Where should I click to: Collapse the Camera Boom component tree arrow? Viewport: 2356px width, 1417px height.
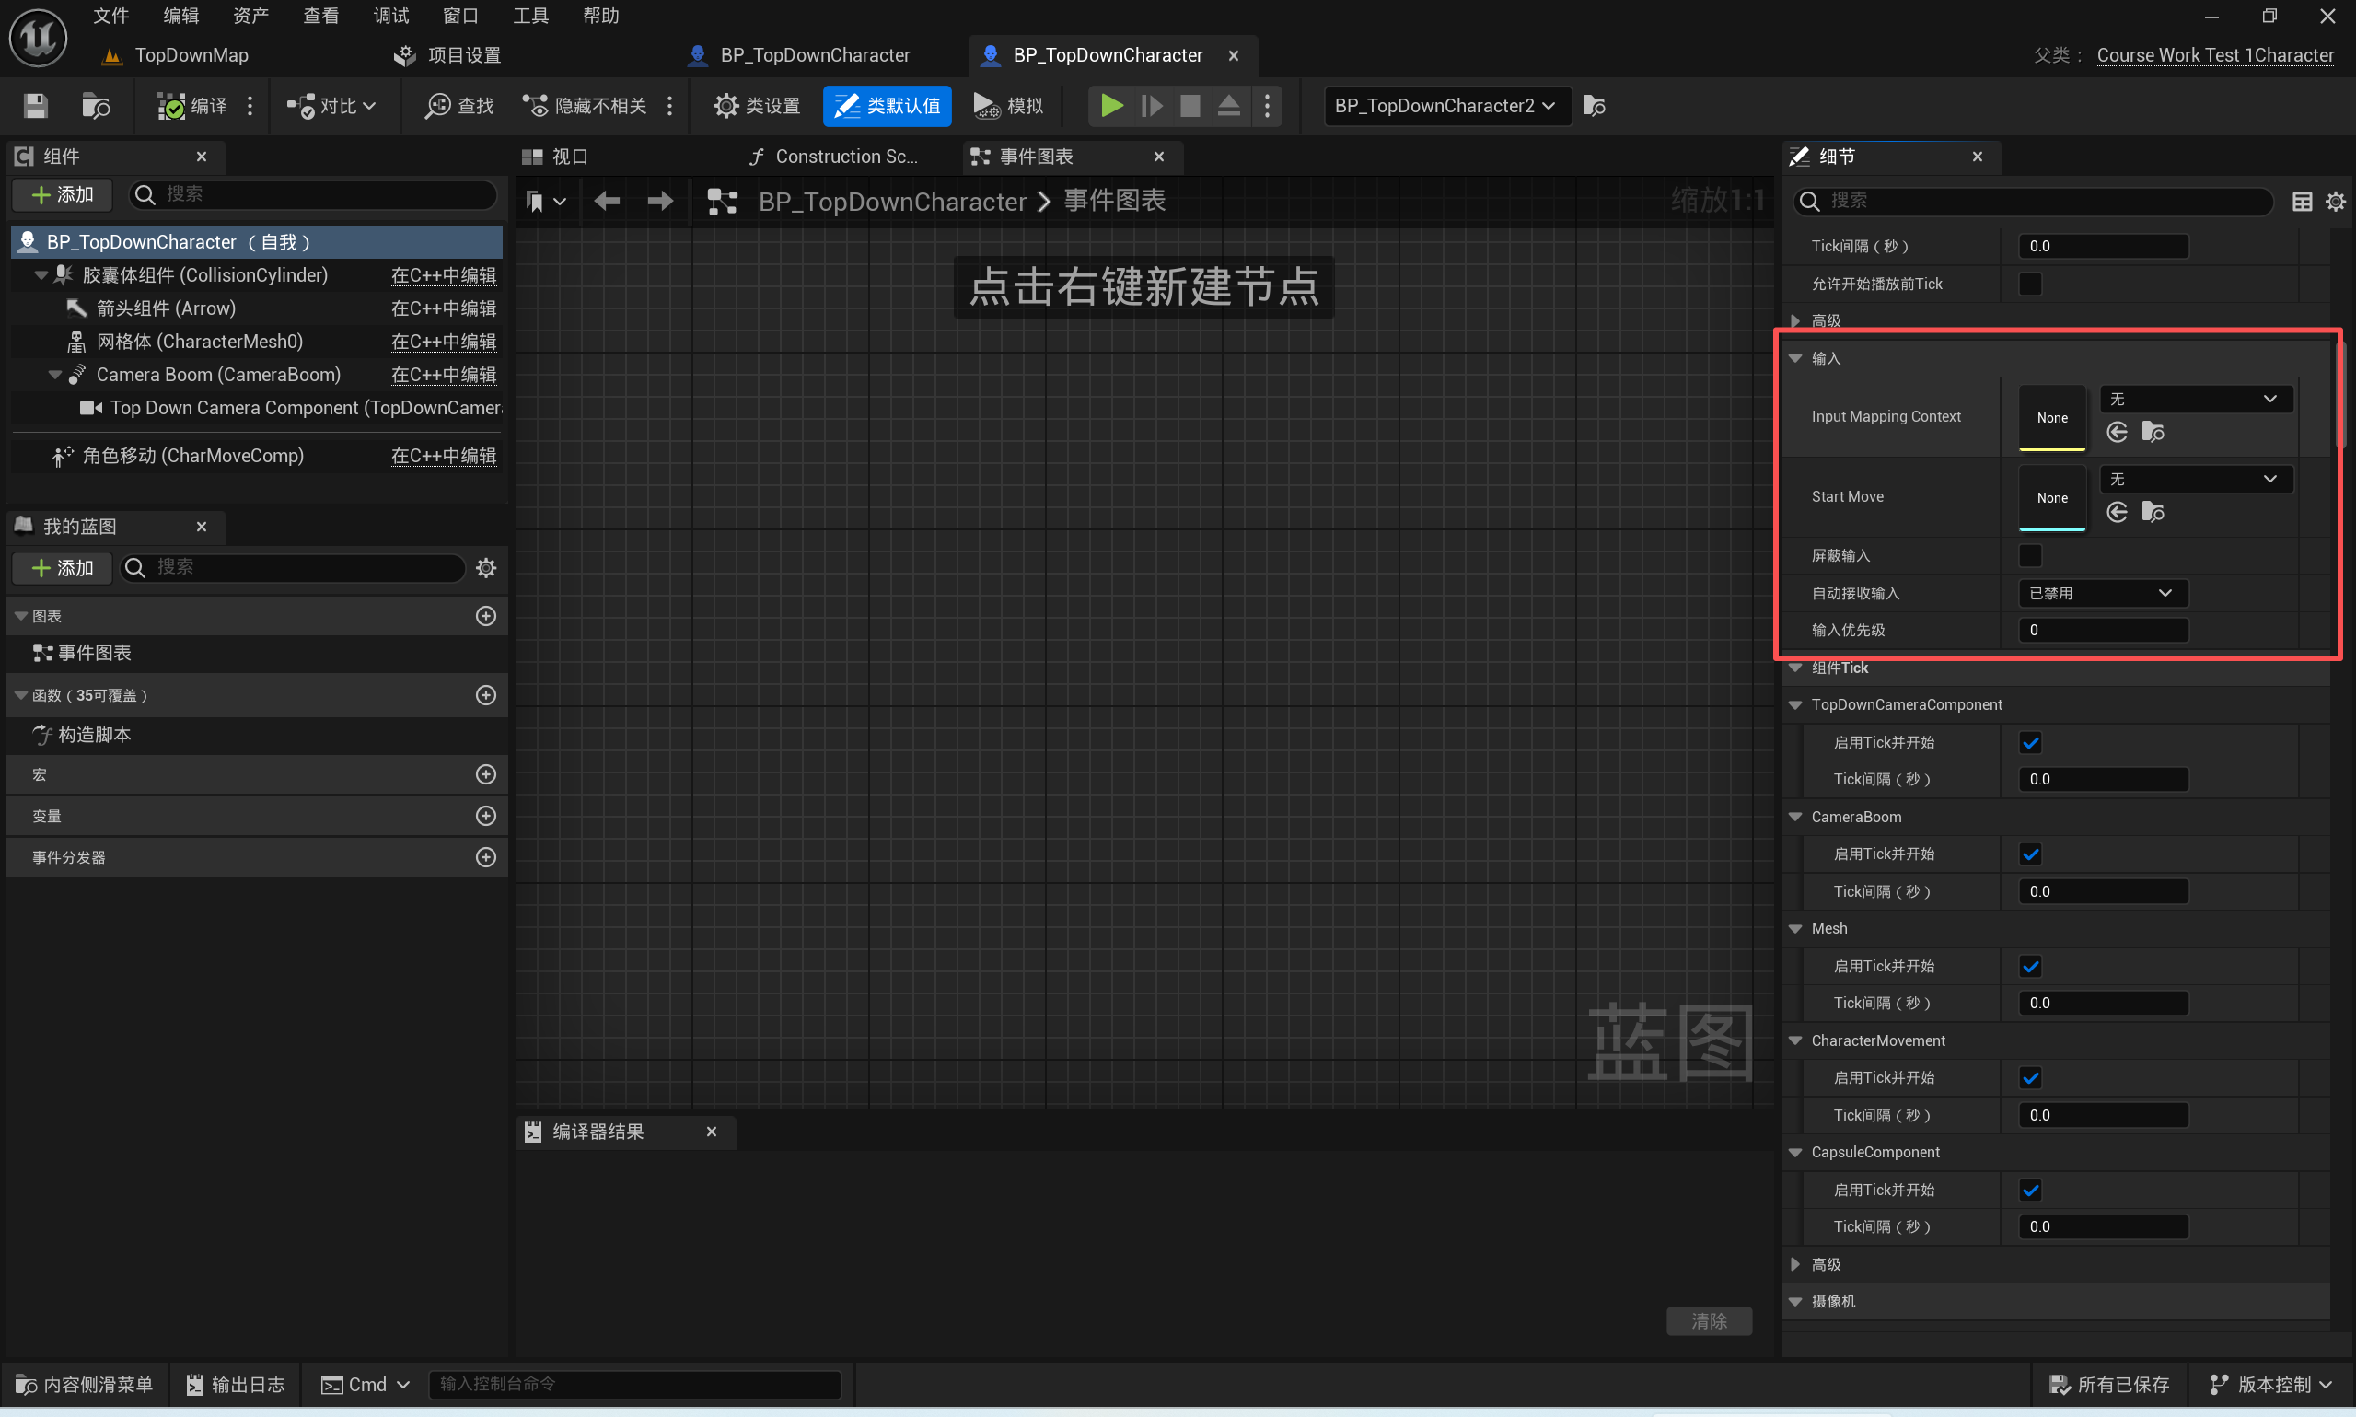pos(54,375)
